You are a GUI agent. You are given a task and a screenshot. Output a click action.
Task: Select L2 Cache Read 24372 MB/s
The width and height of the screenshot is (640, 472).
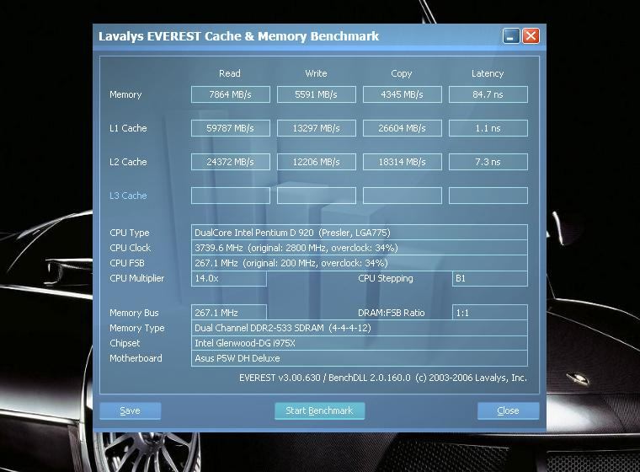[230, 162]
